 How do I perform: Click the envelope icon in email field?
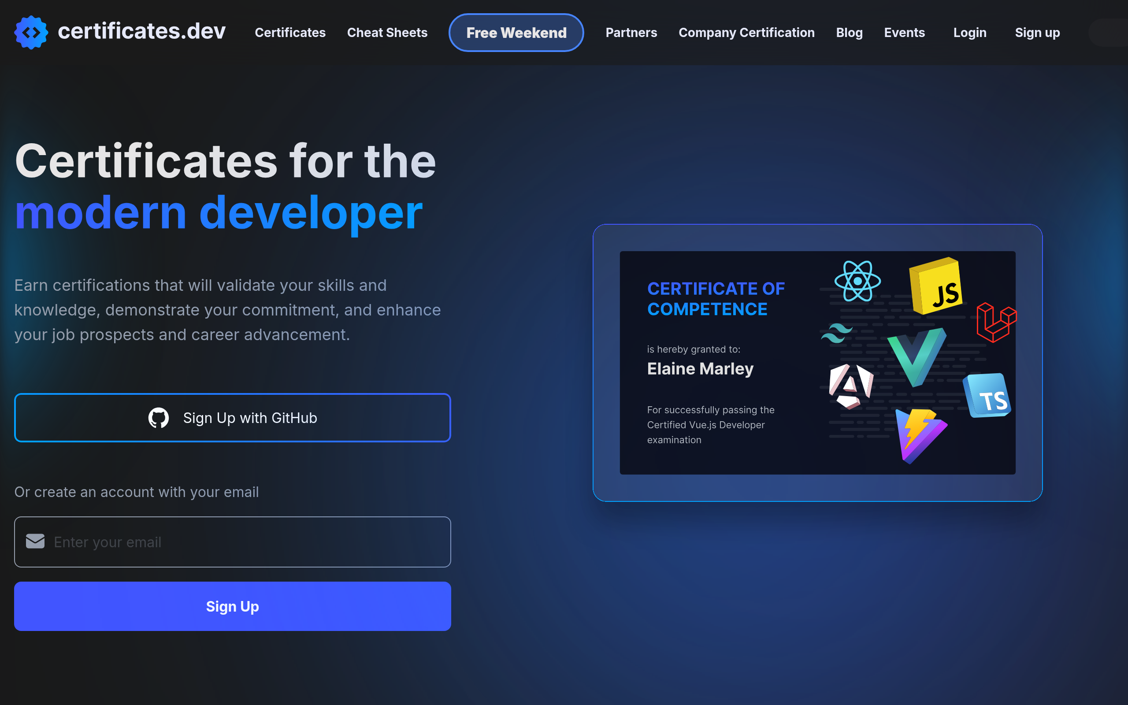(x=35, y=542)
